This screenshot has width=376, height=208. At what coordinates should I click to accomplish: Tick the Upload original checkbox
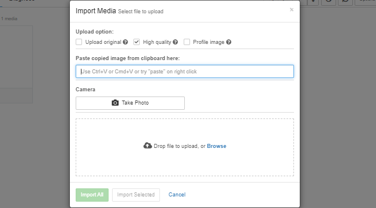pos(79,42)
